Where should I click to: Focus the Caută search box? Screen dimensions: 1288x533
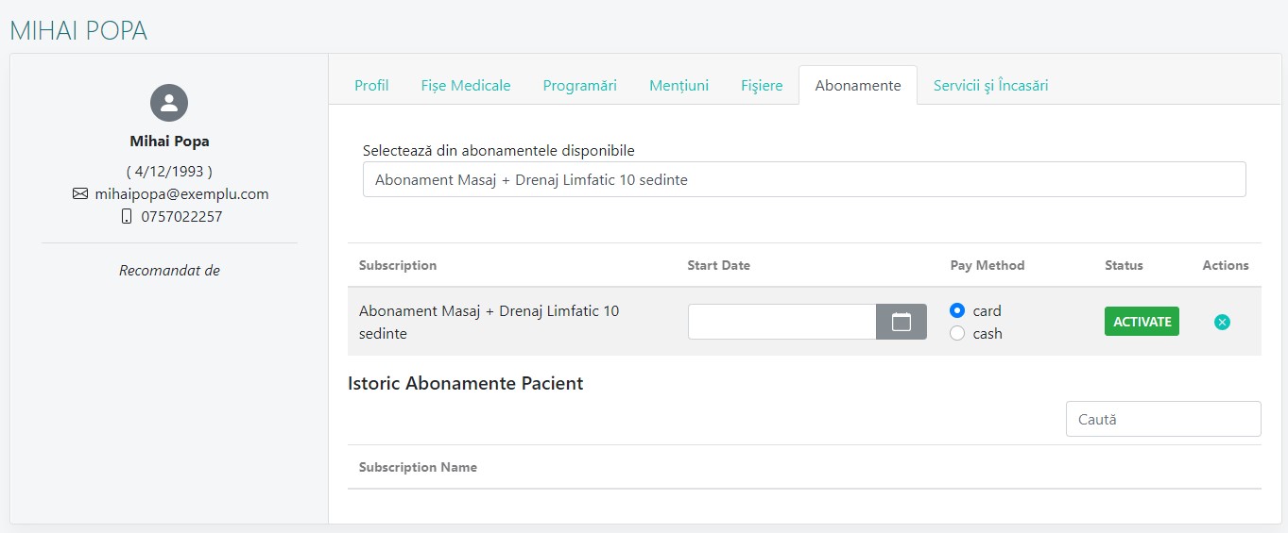pyautogui.click(x=1162, y=419)
